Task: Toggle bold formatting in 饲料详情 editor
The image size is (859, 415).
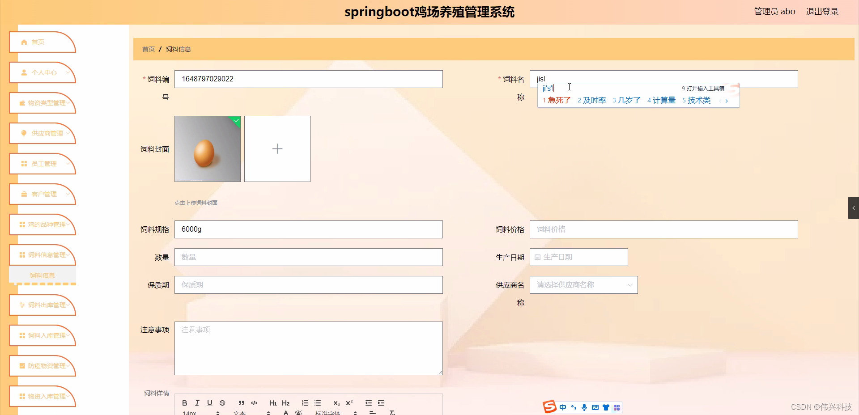Action: coord(184,403)
